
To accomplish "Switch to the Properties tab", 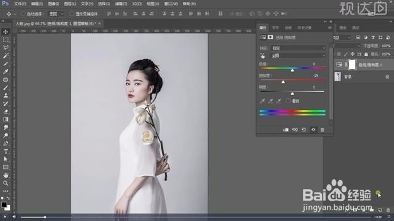I will click(263, 28).
